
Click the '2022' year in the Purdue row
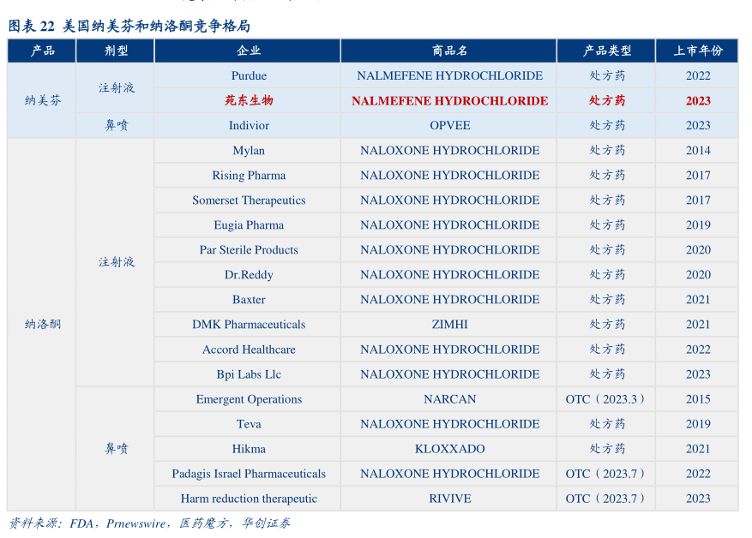(x=698, y=75)
